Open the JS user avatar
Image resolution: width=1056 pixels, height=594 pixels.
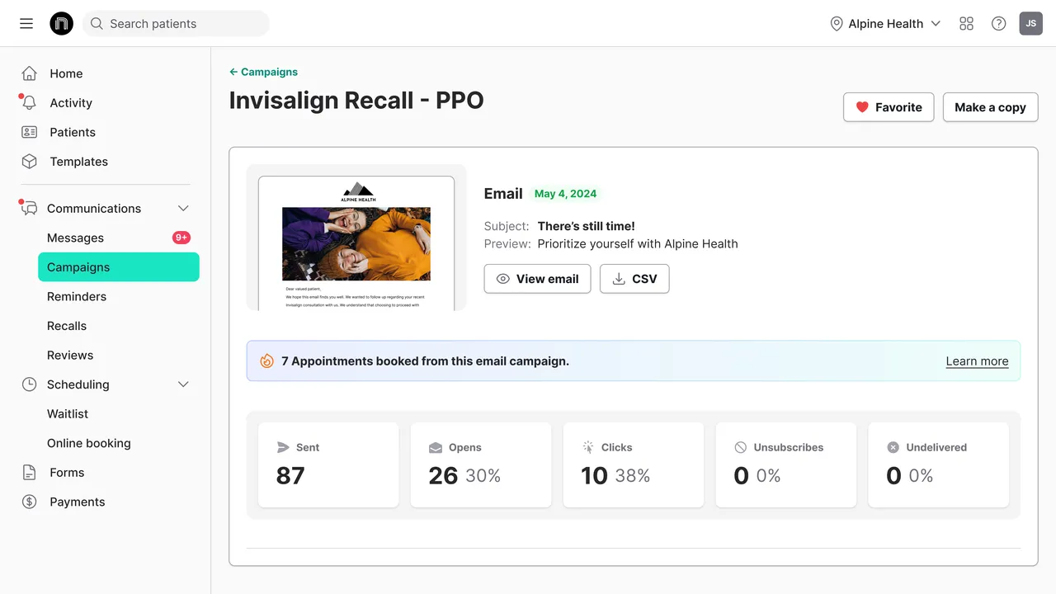[1031, 24]
